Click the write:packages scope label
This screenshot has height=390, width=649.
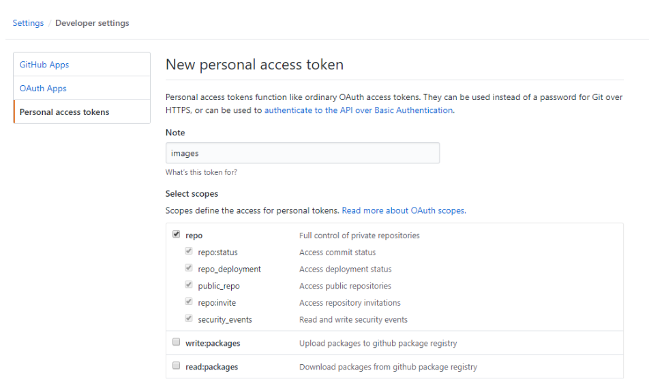click(213, 343)
